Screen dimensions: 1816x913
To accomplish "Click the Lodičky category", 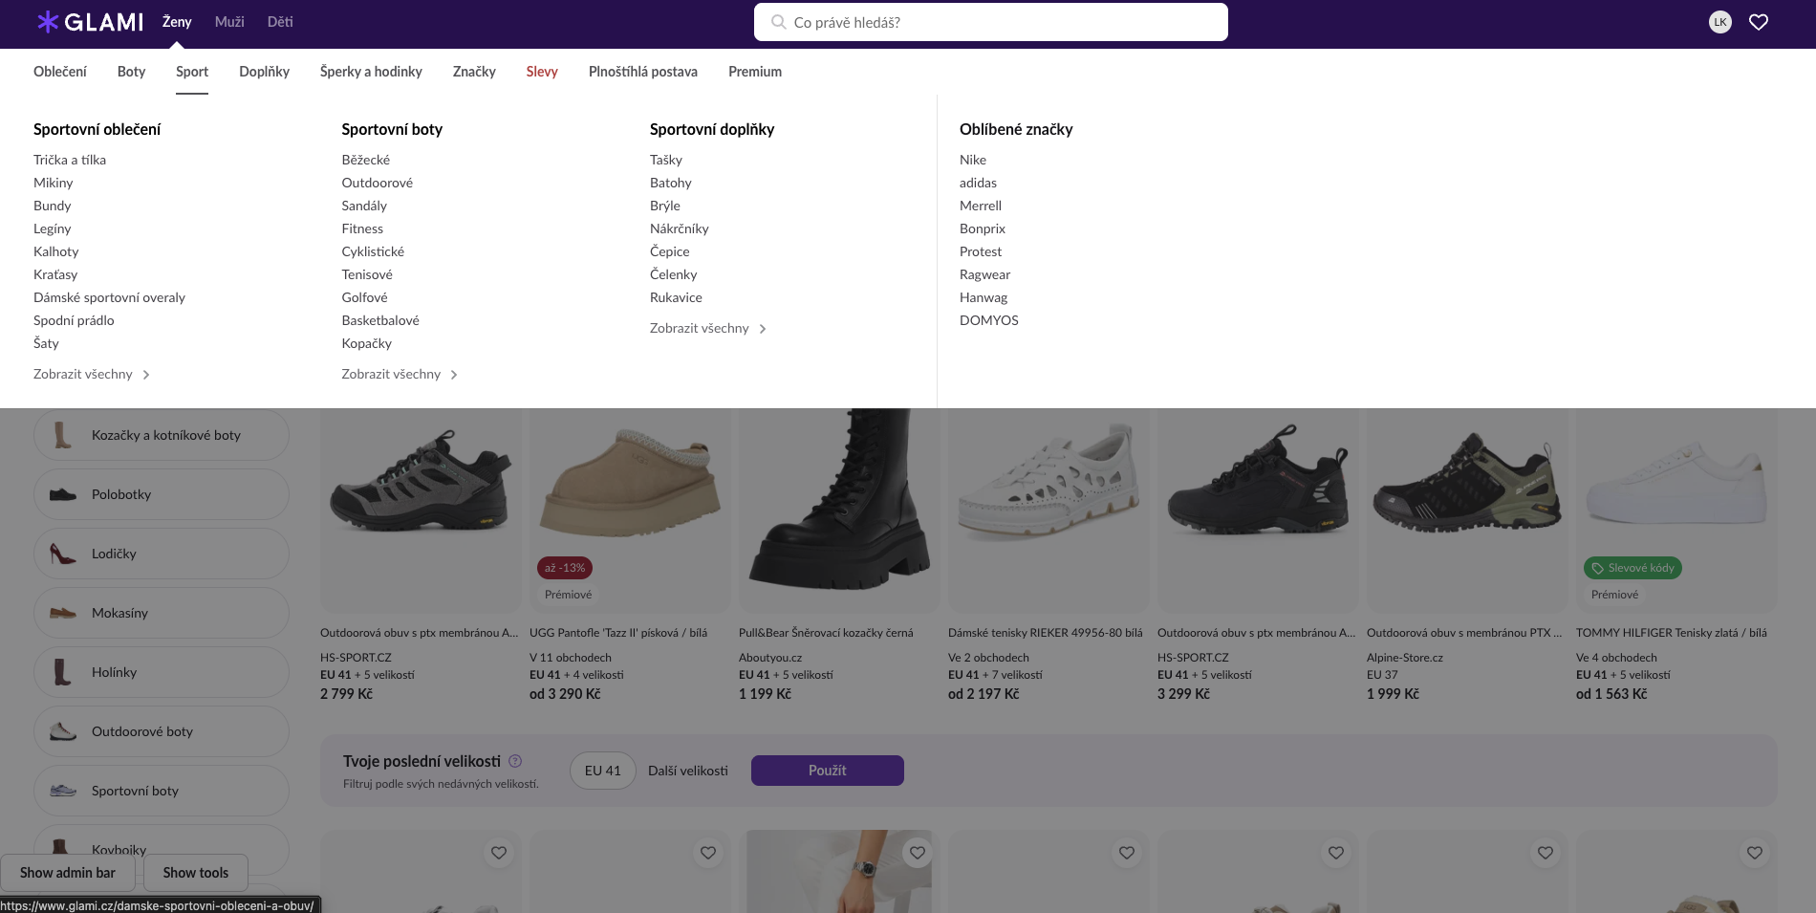I will click(x=162, y=554).
